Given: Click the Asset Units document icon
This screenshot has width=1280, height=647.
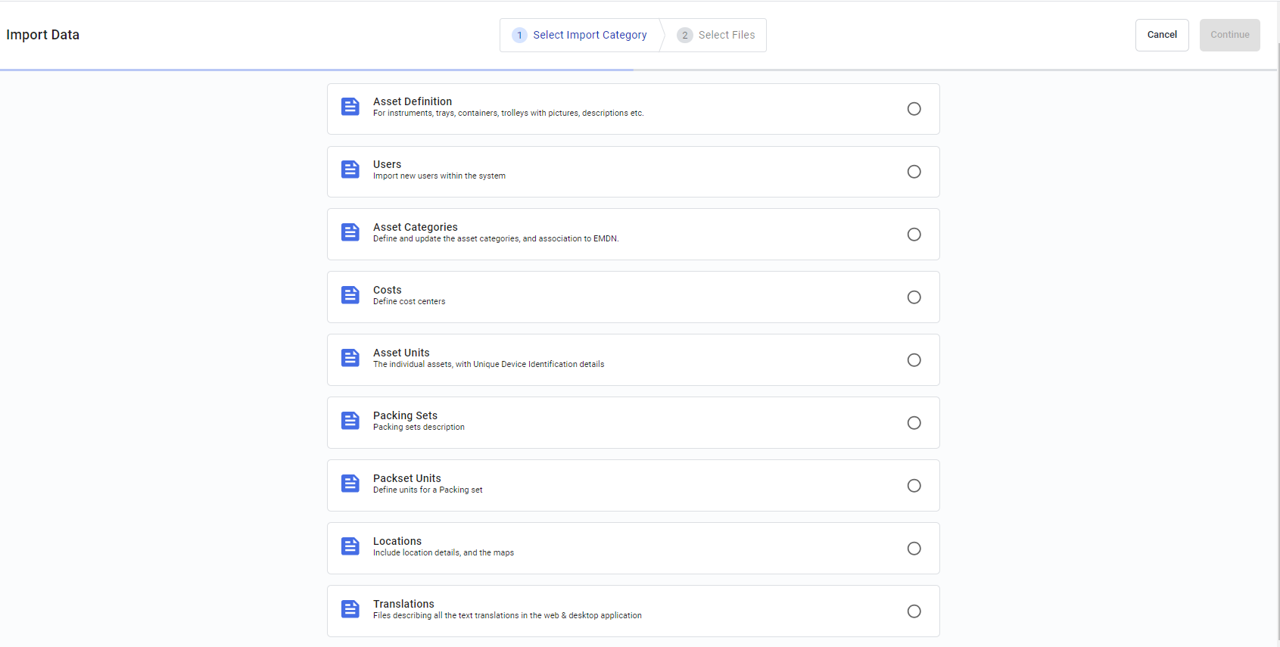Looking at the screenshot, I should pyautogui.click(x=350, y=358).
